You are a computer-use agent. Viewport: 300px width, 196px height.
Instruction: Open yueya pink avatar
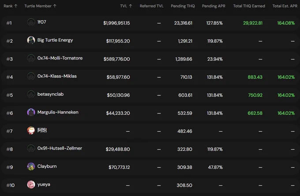tap(31, 185)
